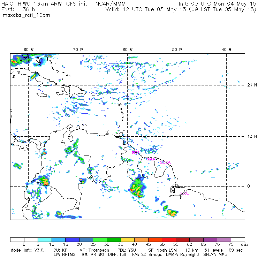Viewport: 258px width, 258px height.
Task: Click the "DAMP: Rayleigh3" model setting
Action: pyautogui.click(x=182, y=255)
